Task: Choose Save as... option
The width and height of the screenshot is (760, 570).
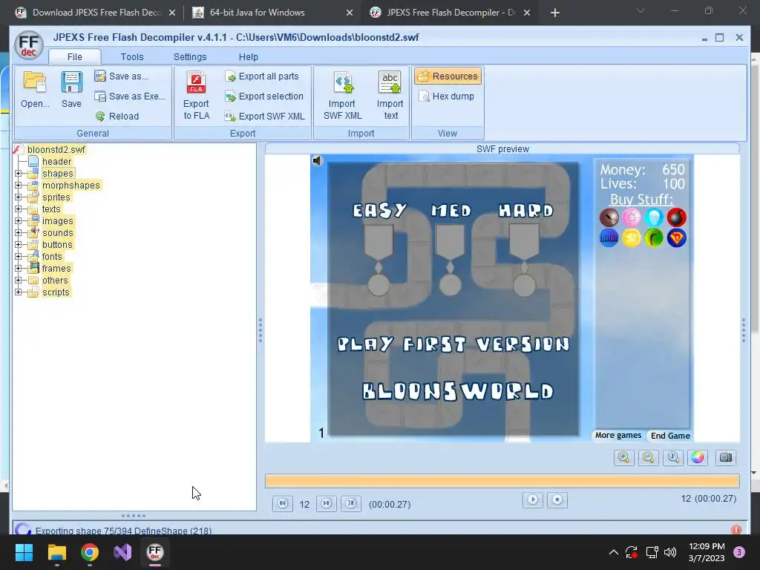Action: pos(122,76)
